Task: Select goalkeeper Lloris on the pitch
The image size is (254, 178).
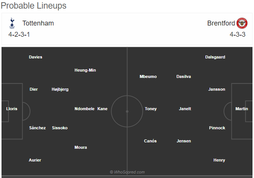Action: coord(12,109)
